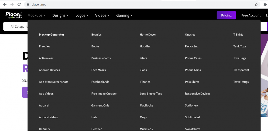The width and height of the screenshot is (268, 131).
Task: Select the Apparel Videos category
Action: (48, 117)
